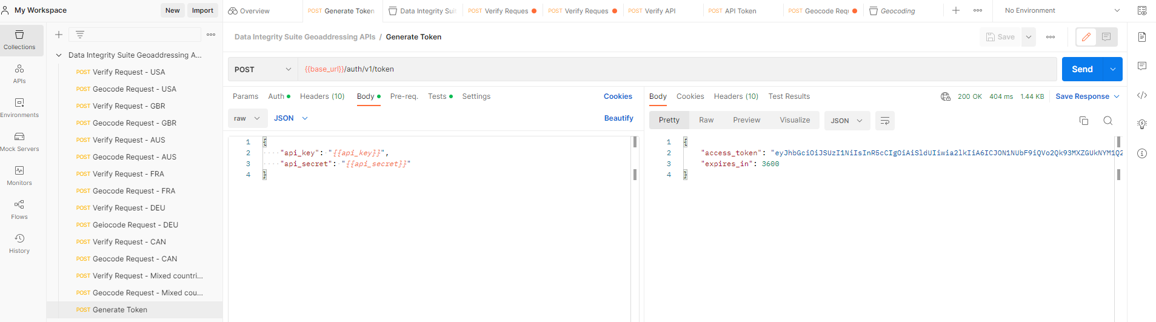This screenshot has height=322, width=1156.
Task: Click the Beautify link
Action: (x=618, y=118)
